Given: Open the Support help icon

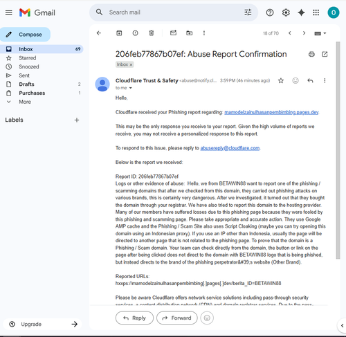Looking at the screenshot, I should [x=270, y=12].
